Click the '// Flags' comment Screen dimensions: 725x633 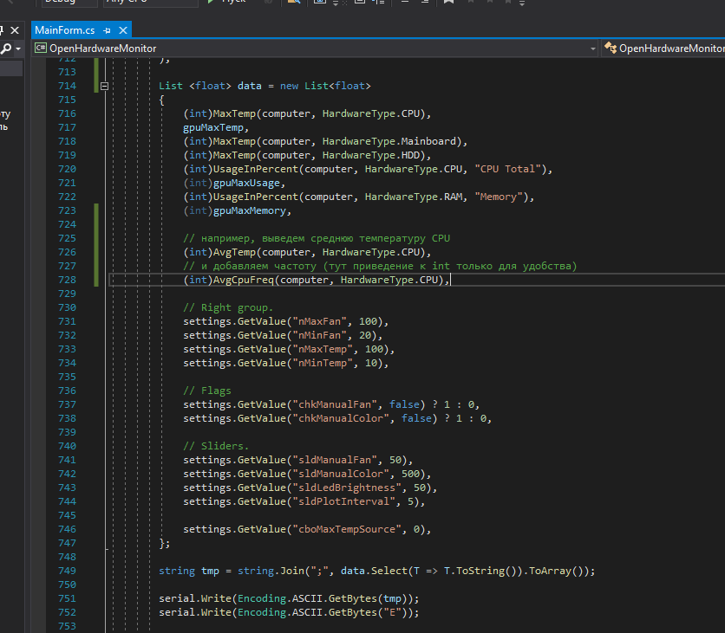(207, 391)
